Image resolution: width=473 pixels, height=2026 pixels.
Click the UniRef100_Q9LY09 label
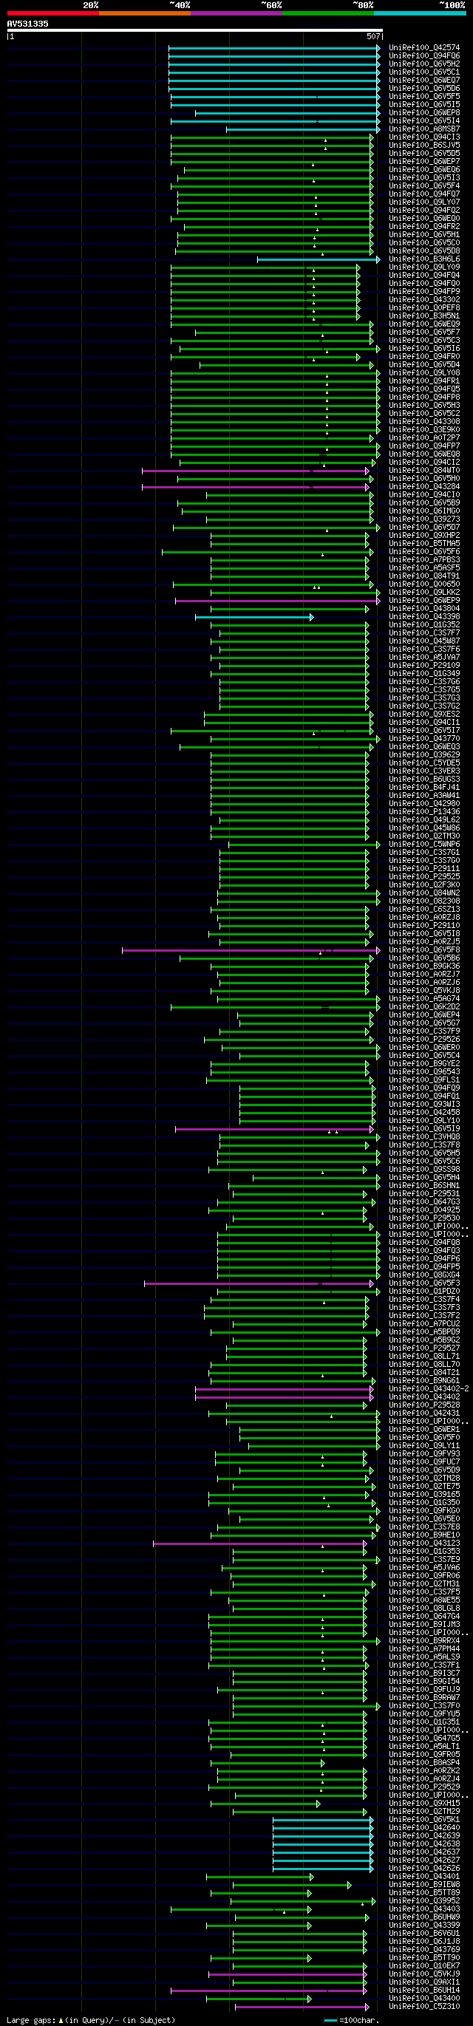(x=424, y=267)
